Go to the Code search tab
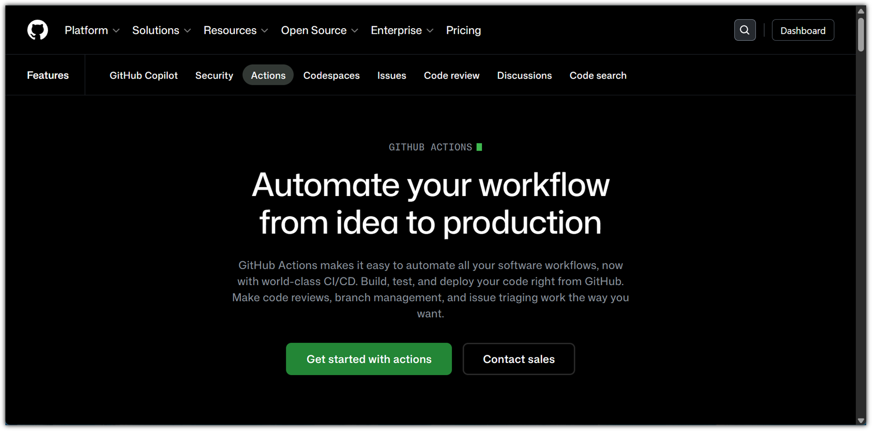Image resolution: width=872 pixels, height=431 pixels. pos(598,76)
